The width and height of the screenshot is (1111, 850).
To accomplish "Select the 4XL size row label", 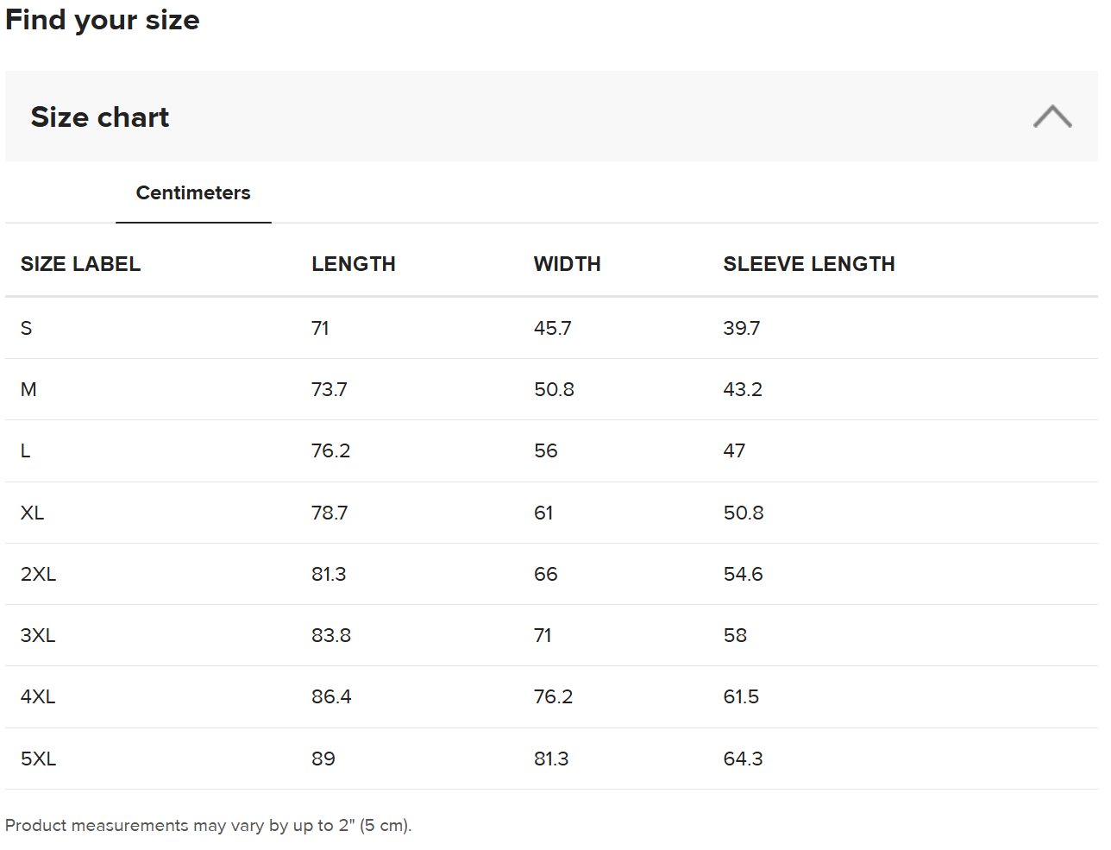I will pos(38,697).
